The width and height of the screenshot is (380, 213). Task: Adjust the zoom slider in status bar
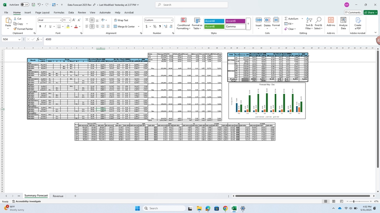(353, 202)
